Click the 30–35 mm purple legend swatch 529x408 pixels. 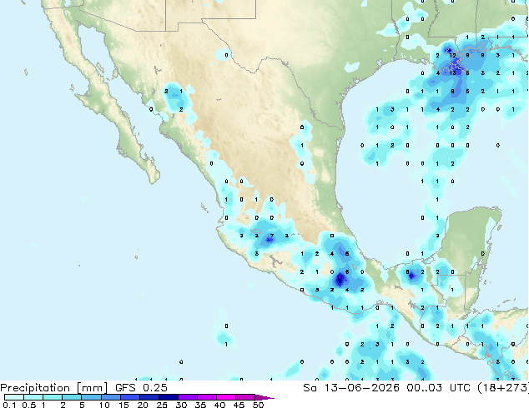point(187,397)
